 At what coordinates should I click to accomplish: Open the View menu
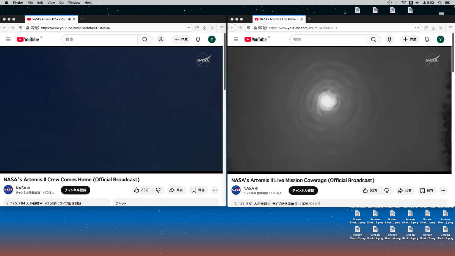pos(51,3)
